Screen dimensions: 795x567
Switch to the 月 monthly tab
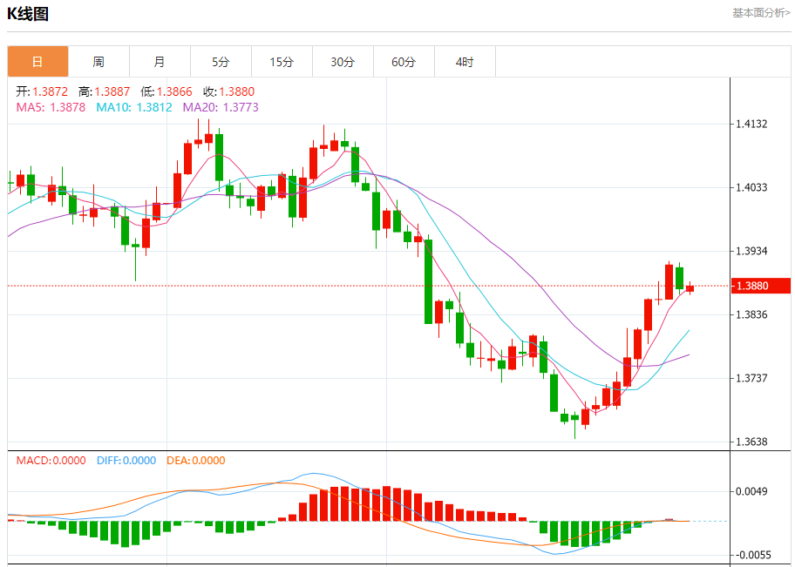(160, 62)
